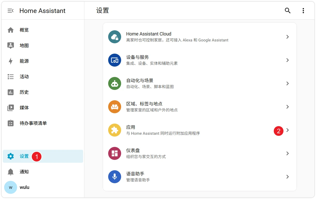This screenshot has width=316, height=199.
Task: Click the 应用 title text
Action: click(x=131, y=127)
